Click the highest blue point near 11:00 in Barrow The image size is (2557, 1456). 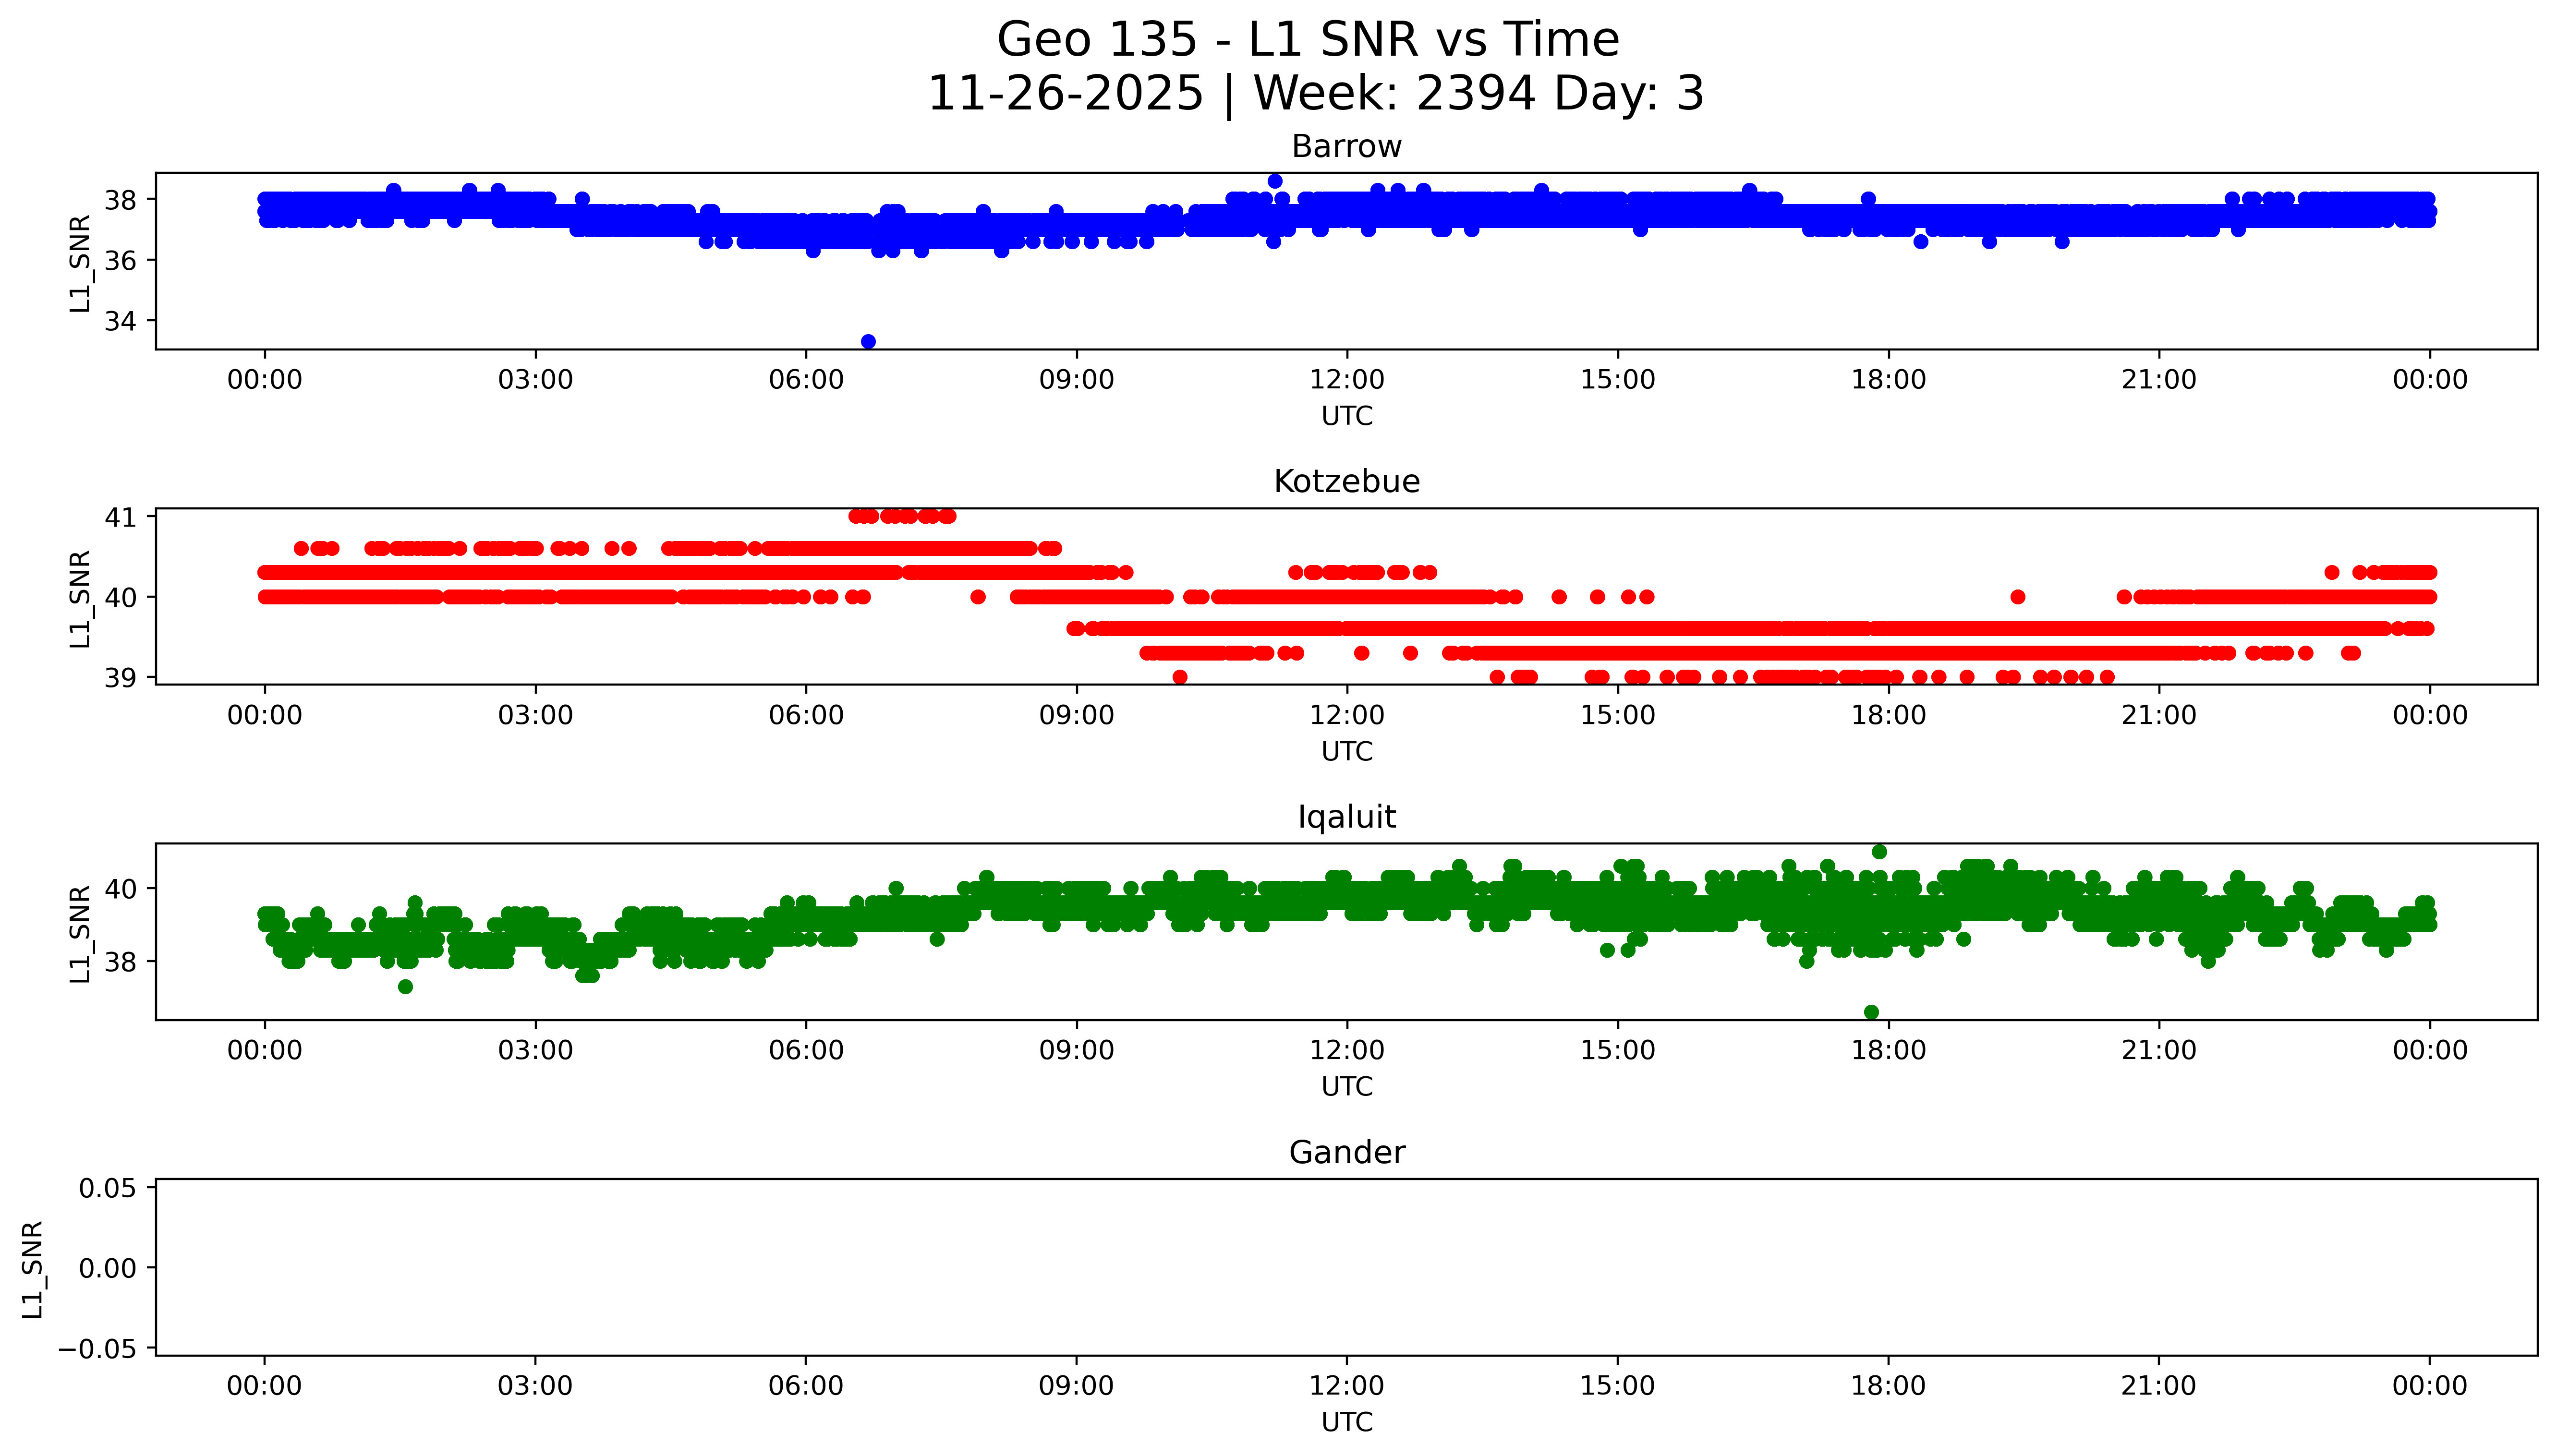pos(1275,181)
